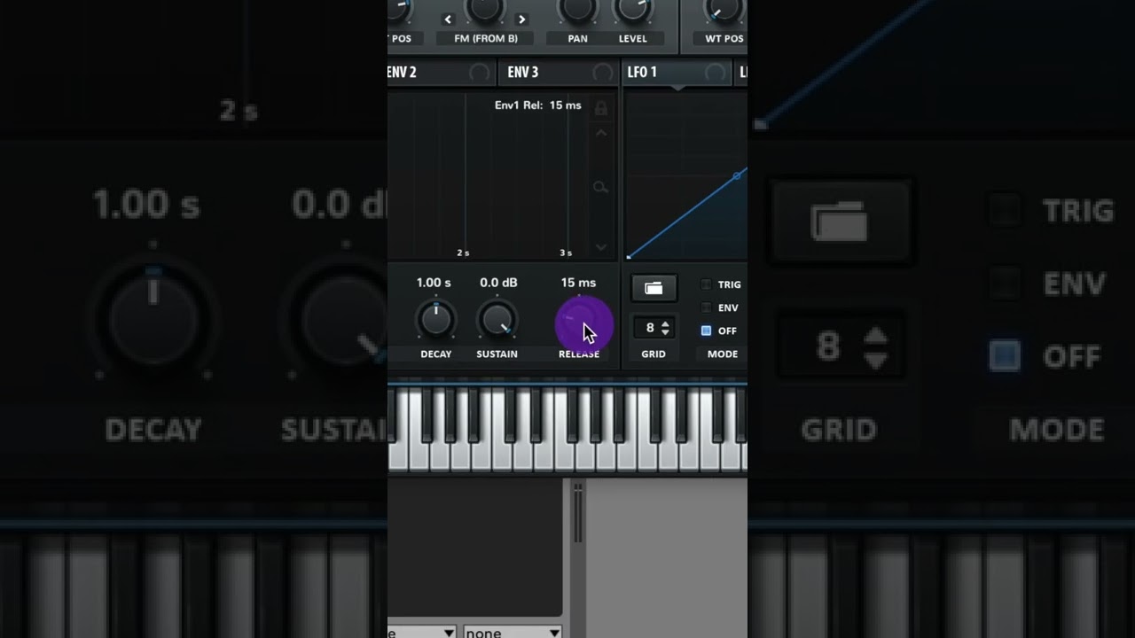Click the LEVEL knob
This screenshot has height=638, width=1135.
(632, 8)
